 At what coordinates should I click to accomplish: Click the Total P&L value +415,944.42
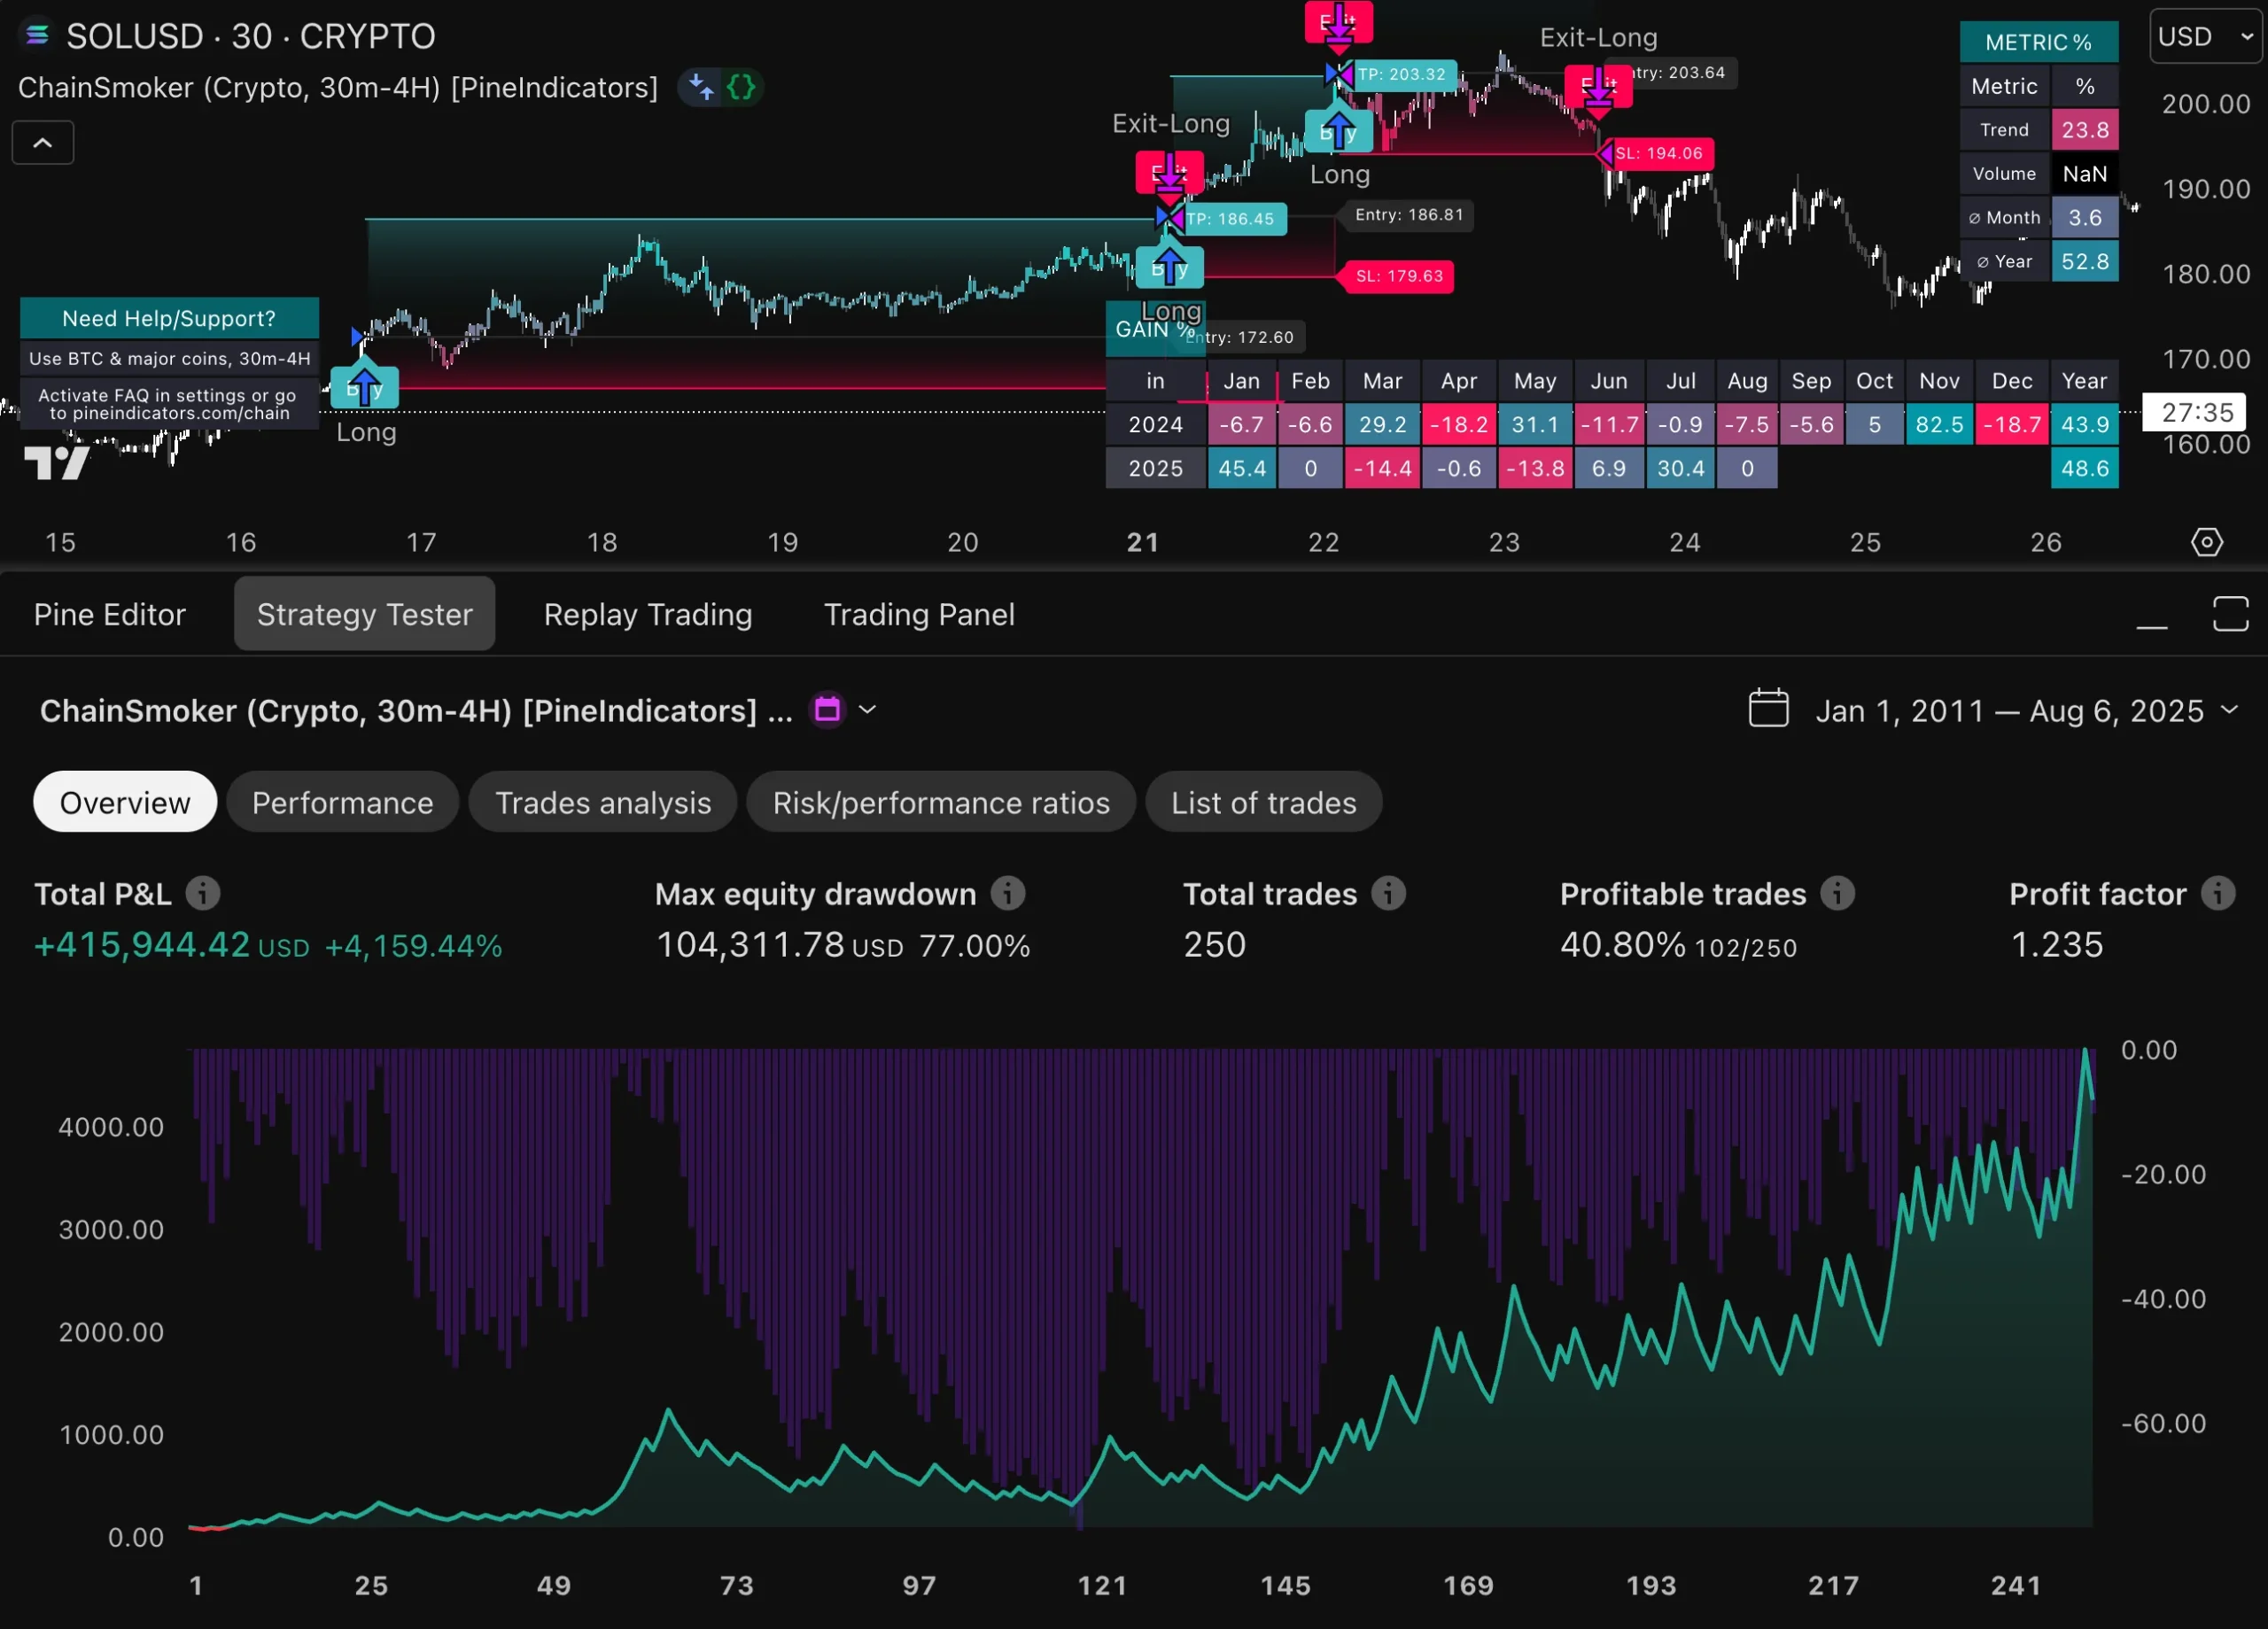[x=142, y=945]
